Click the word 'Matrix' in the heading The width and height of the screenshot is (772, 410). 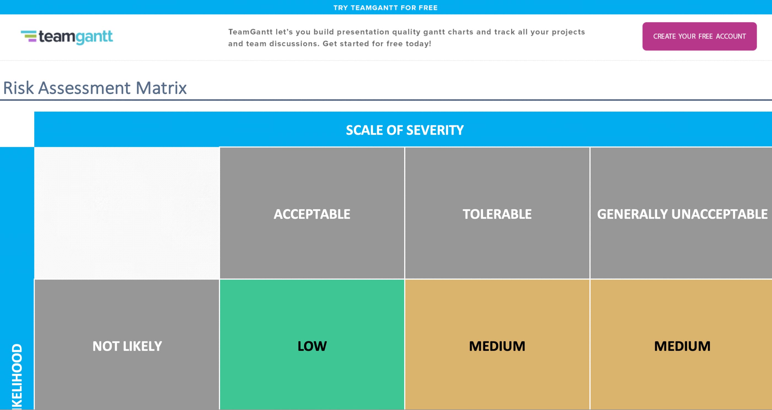point(161,88)
